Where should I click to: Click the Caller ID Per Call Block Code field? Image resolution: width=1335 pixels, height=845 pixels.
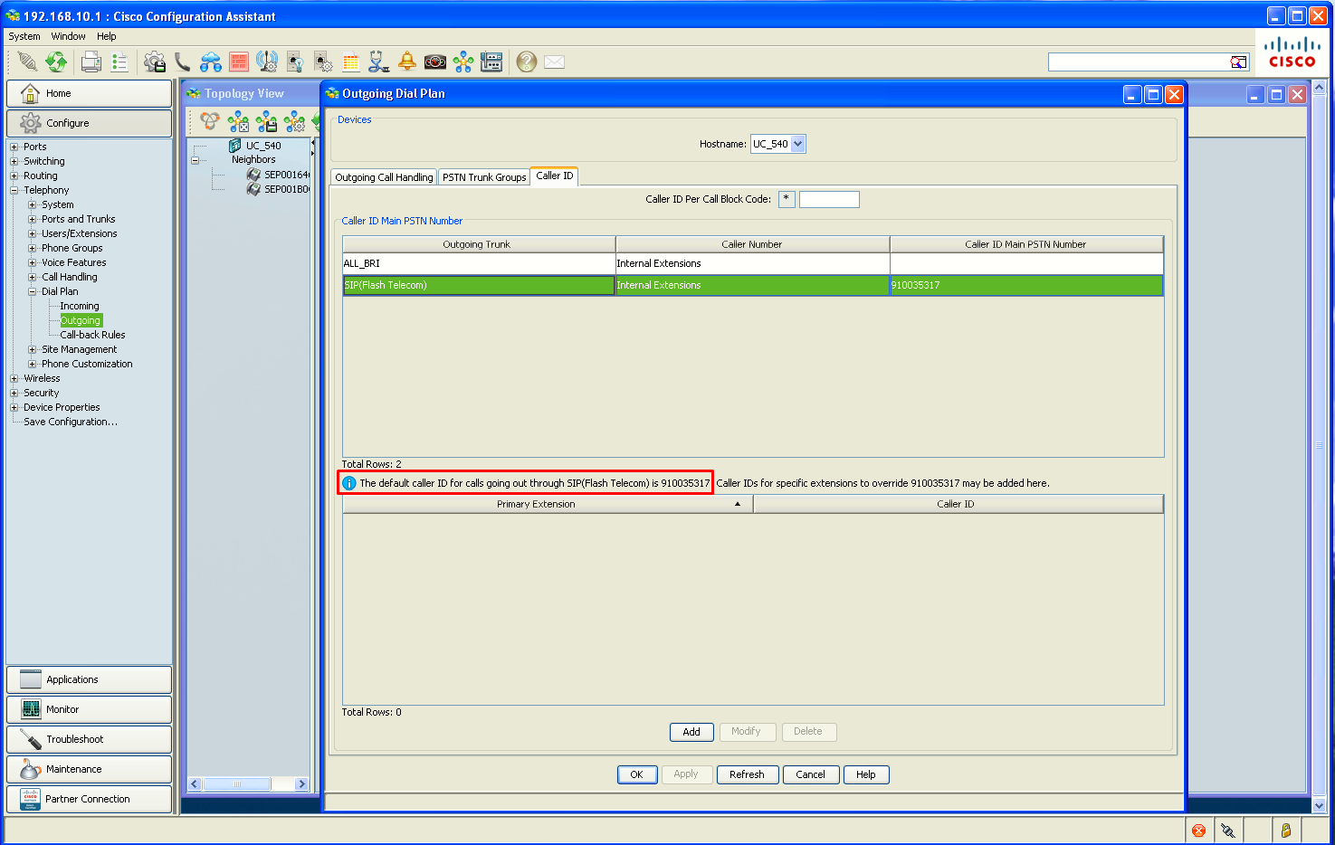(x=829, y=199)
